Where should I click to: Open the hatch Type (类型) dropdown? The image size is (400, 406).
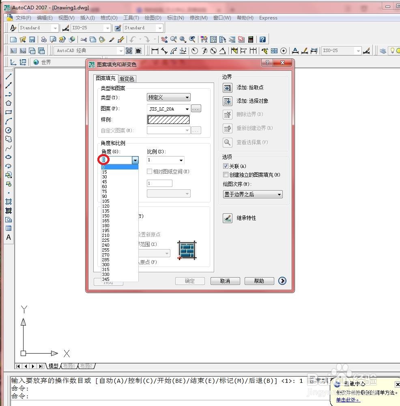(x=168, y=98)
